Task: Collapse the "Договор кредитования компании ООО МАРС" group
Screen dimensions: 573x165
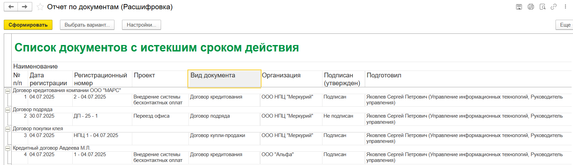Action: (x=8, y=91)
